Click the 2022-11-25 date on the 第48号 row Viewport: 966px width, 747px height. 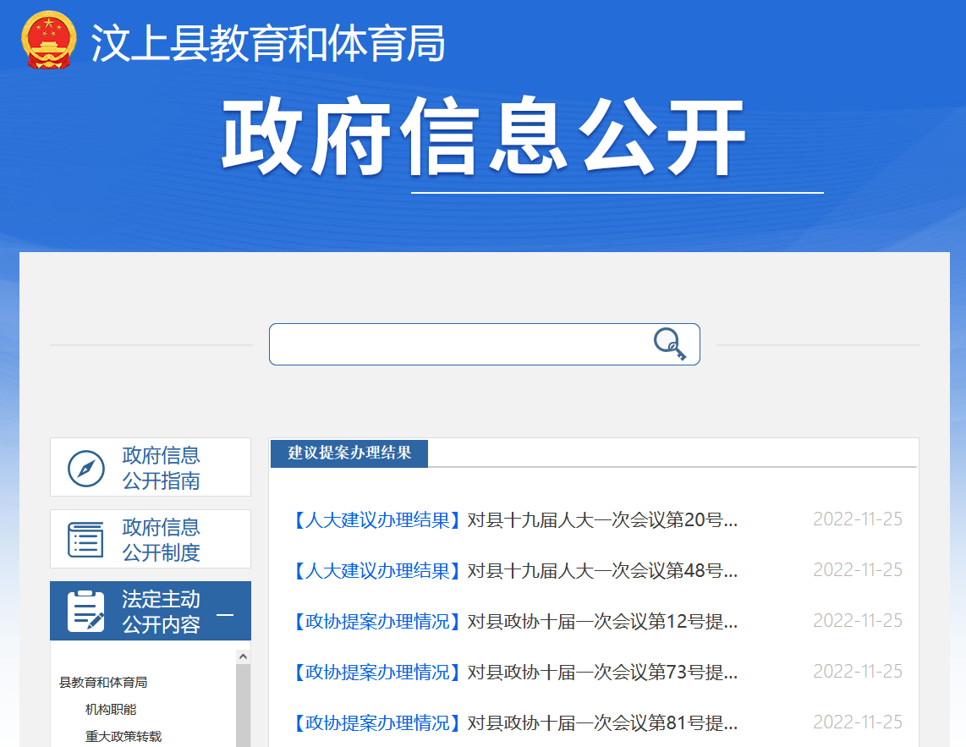[x=858, y=569]
